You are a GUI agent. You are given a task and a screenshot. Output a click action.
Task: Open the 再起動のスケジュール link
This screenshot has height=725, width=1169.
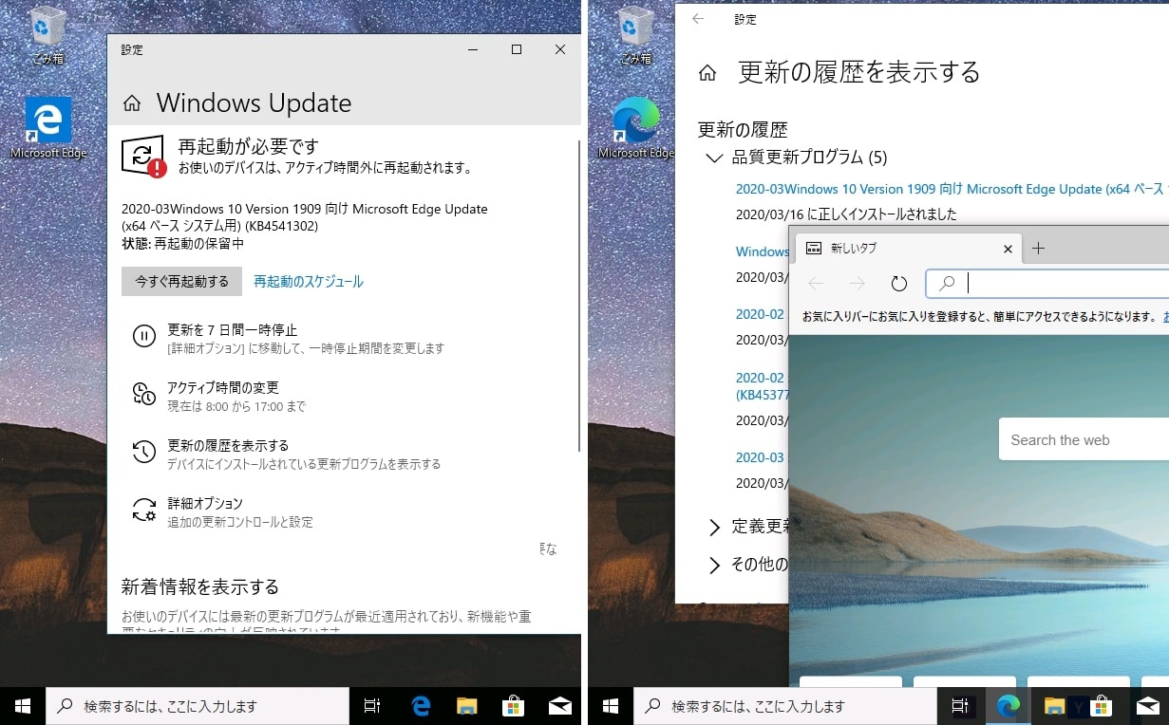pos(309,282)
